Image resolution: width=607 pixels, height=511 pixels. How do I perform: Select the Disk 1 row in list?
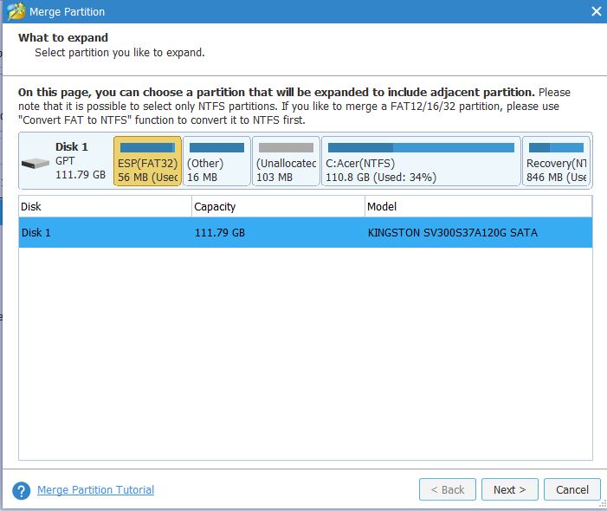pos(306,233)
